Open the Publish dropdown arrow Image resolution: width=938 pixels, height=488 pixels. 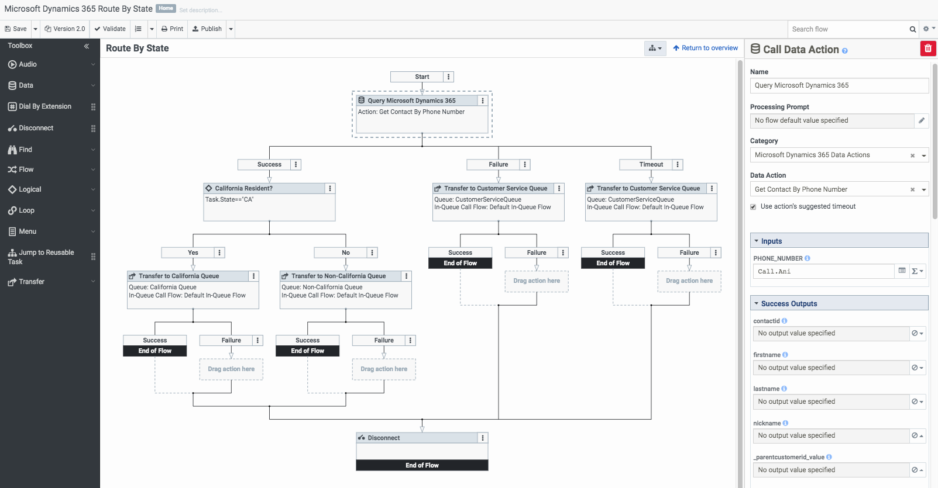(x=231, y=29)
